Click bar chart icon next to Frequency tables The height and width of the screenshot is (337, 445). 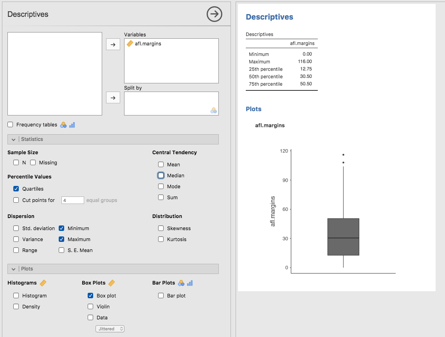(x=72, y=125)
